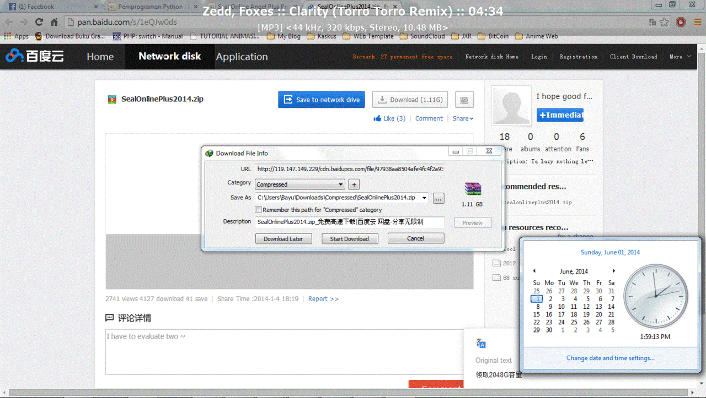Open My Blog bookmark folder
706x398 pixels.
284,36
